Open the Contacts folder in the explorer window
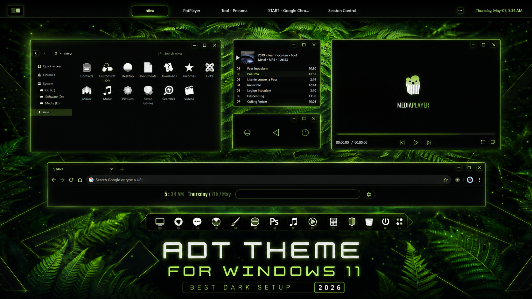Viewport: 532px width, 299px height. point(87,70)
